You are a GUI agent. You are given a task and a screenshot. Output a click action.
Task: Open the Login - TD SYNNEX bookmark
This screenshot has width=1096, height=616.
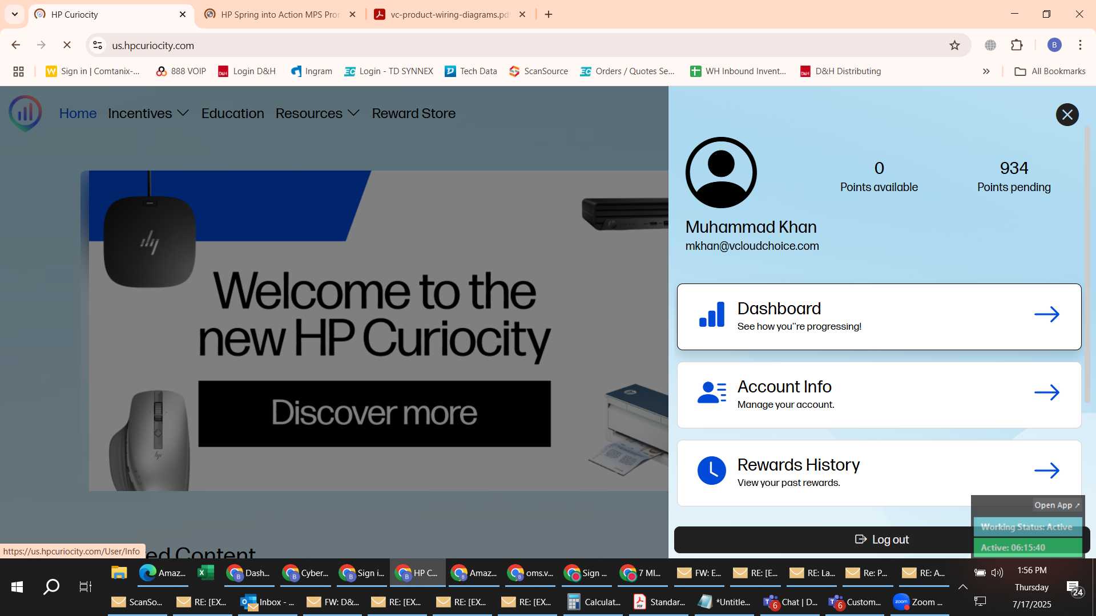388,71
